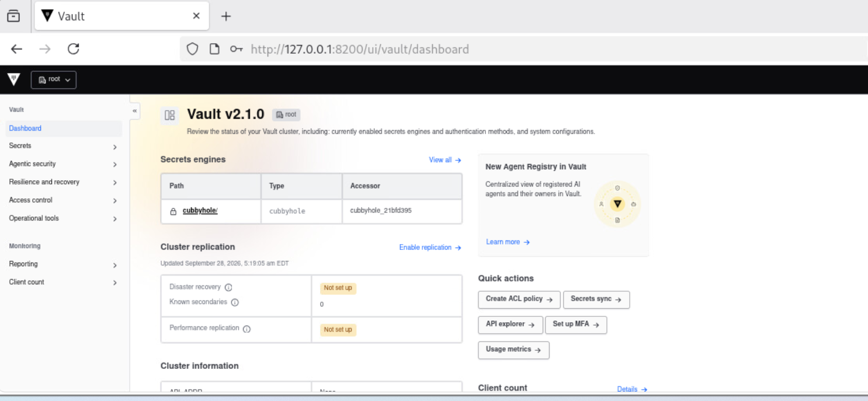
Task: Open the cubbyhole/ secrets engine link
Action: (x=200, y=211)
